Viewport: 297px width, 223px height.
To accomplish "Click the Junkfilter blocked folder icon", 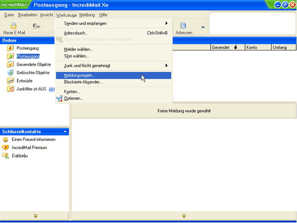I will [x=10, y=89].
